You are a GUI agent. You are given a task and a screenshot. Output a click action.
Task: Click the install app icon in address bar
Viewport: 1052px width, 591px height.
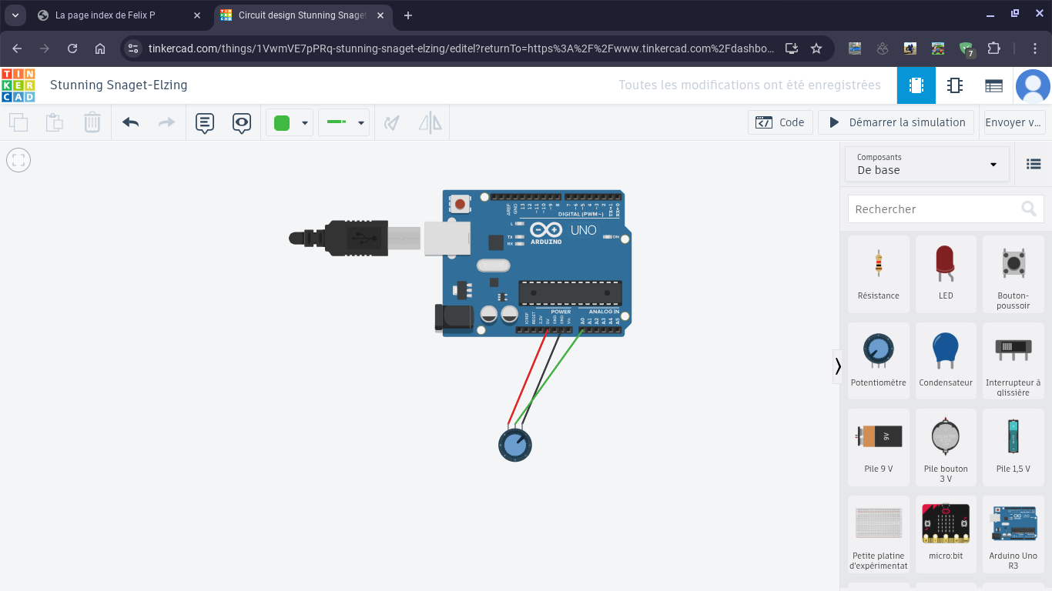[791, 48]
